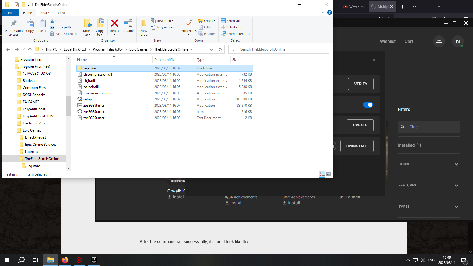Open the Windows Start menu

[7, 260]
